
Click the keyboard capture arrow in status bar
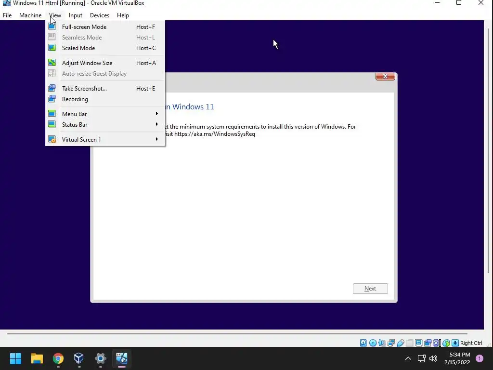tap(455, 343)
